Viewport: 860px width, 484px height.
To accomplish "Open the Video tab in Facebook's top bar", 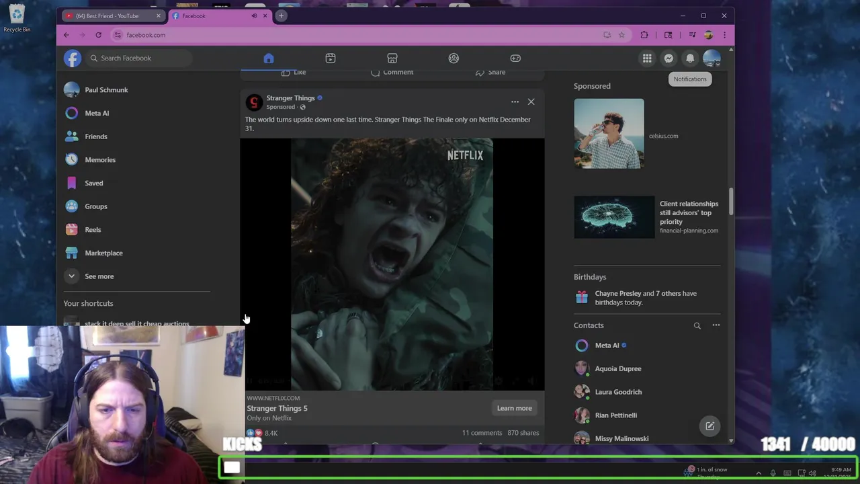I will click(x=331, y=58).
